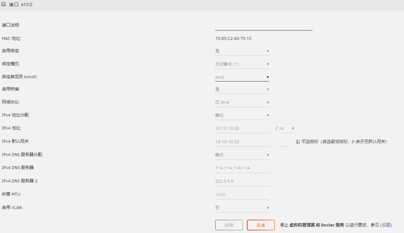This screenshot has width=404, height=233.
Task: Open the 启用 VLAN dropdown showing 否
Action: click(242, 208)
